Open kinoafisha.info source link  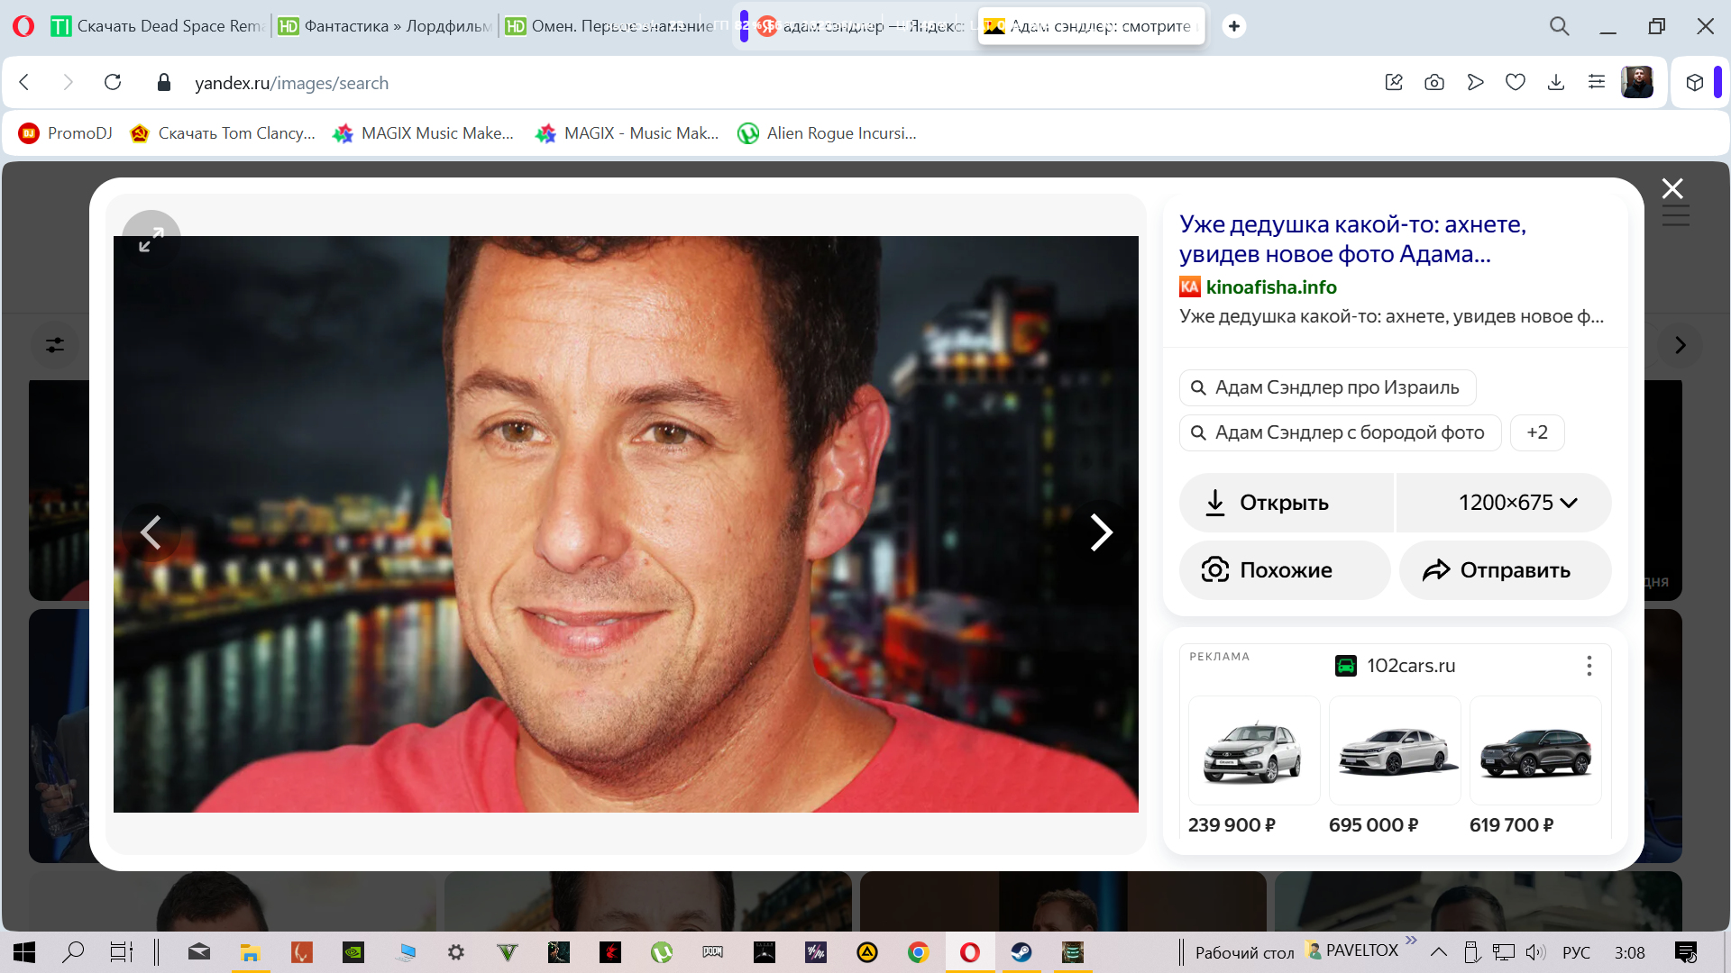coord(1270,287)
